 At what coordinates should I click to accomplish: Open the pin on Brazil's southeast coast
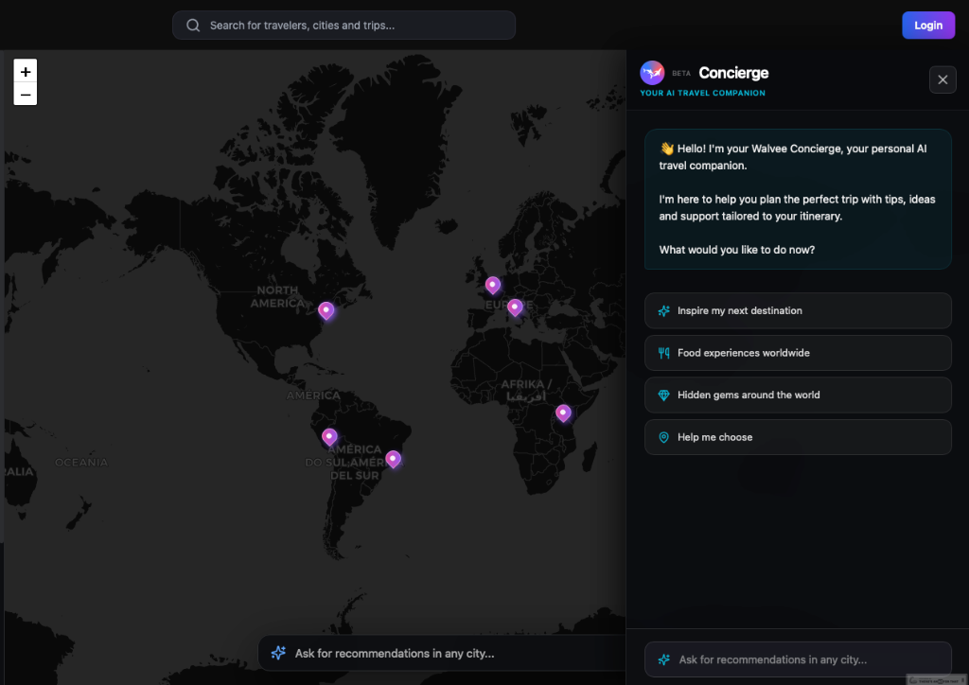393,459
